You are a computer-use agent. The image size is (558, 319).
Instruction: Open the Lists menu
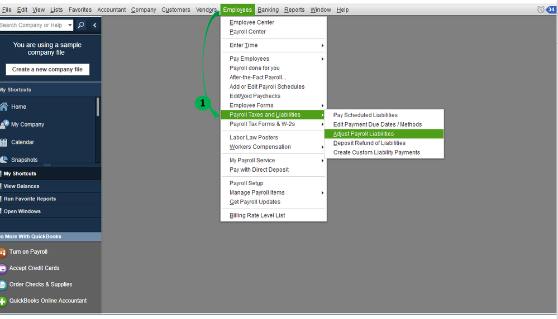56,10
